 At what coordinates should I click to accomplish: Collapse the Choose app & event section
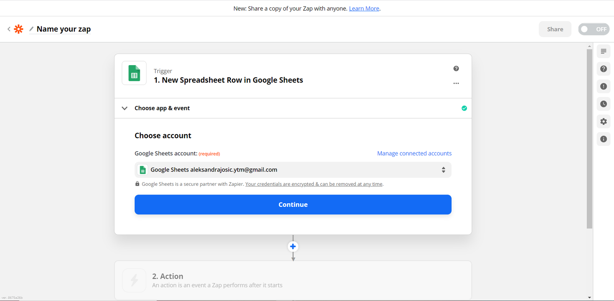(125, 108)
